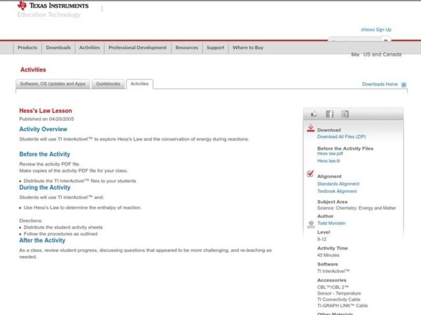Open the Downloads navigation menu
Screen dimensions: 421x315
click(x=58, y=48)
